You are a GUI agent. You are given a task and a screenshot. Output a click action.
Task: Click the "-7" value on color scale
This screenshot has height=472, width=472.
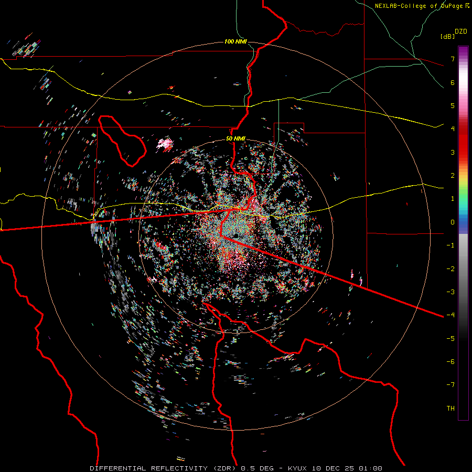pos(450,385)
